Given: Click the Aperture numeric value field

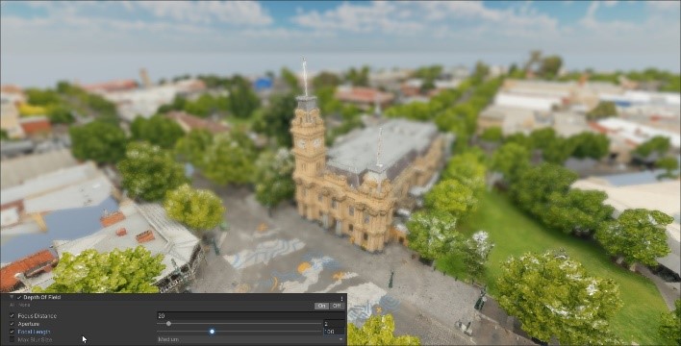Looking at the screenshot, I should point(334,324).
